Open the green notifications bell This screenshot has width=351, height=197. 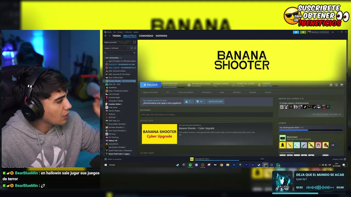303,32
